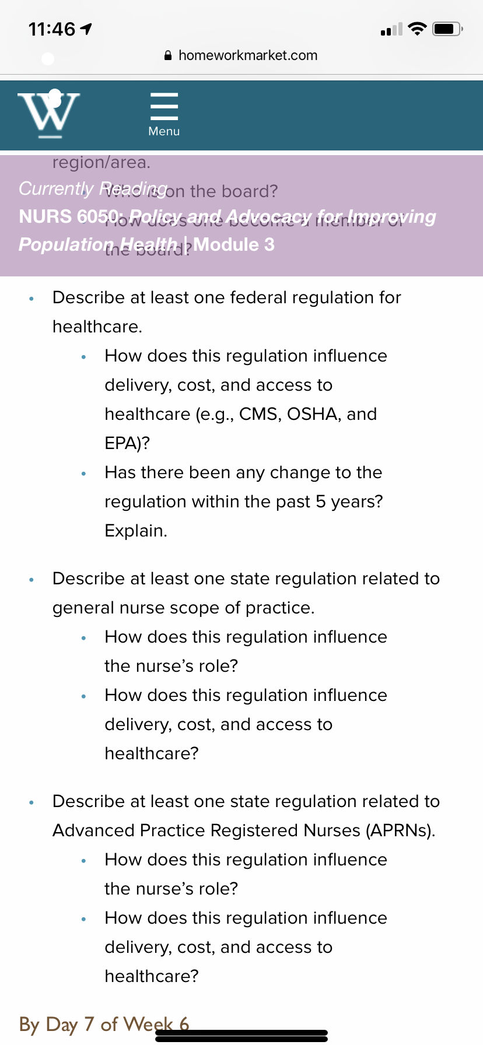Tap the Currently Reading banner text
483x1045 pixels.
(x=93, y=188)
